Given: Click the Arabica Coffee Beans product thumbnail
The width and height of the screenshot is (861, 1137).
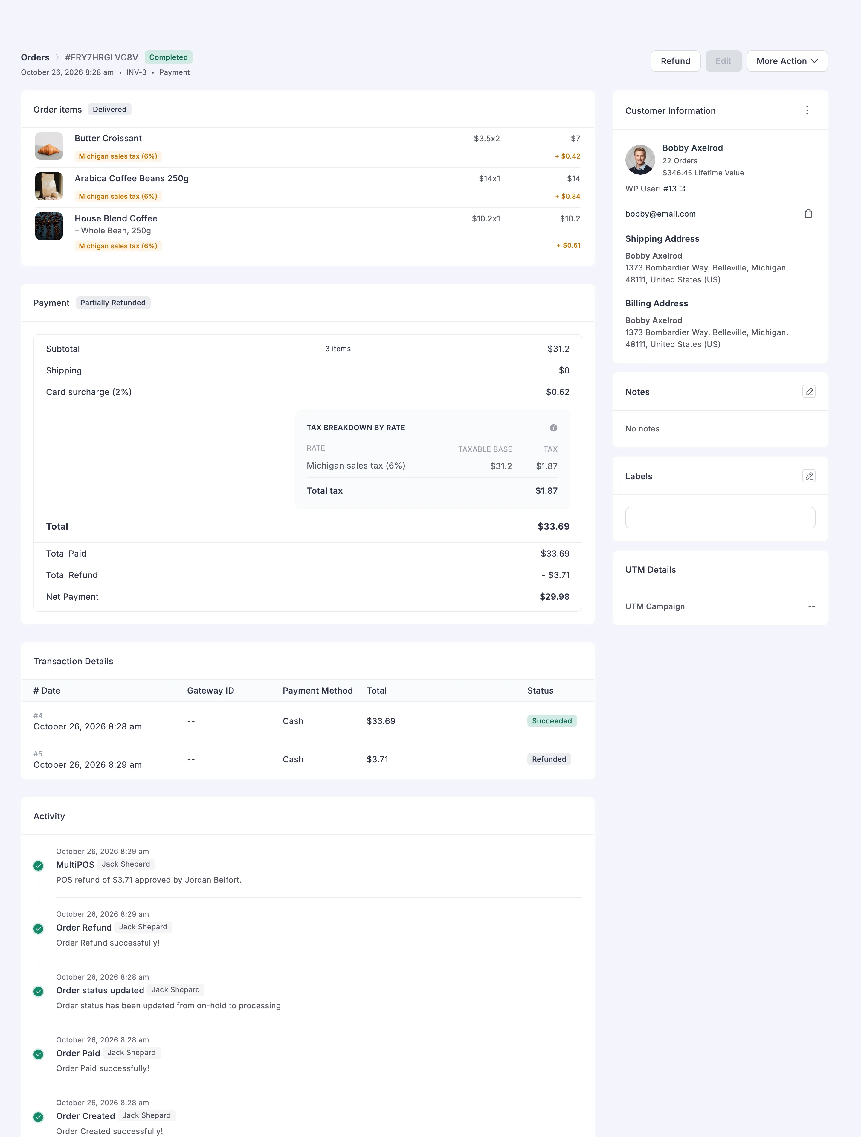Looking at the screenshot, I should [49, 186].
